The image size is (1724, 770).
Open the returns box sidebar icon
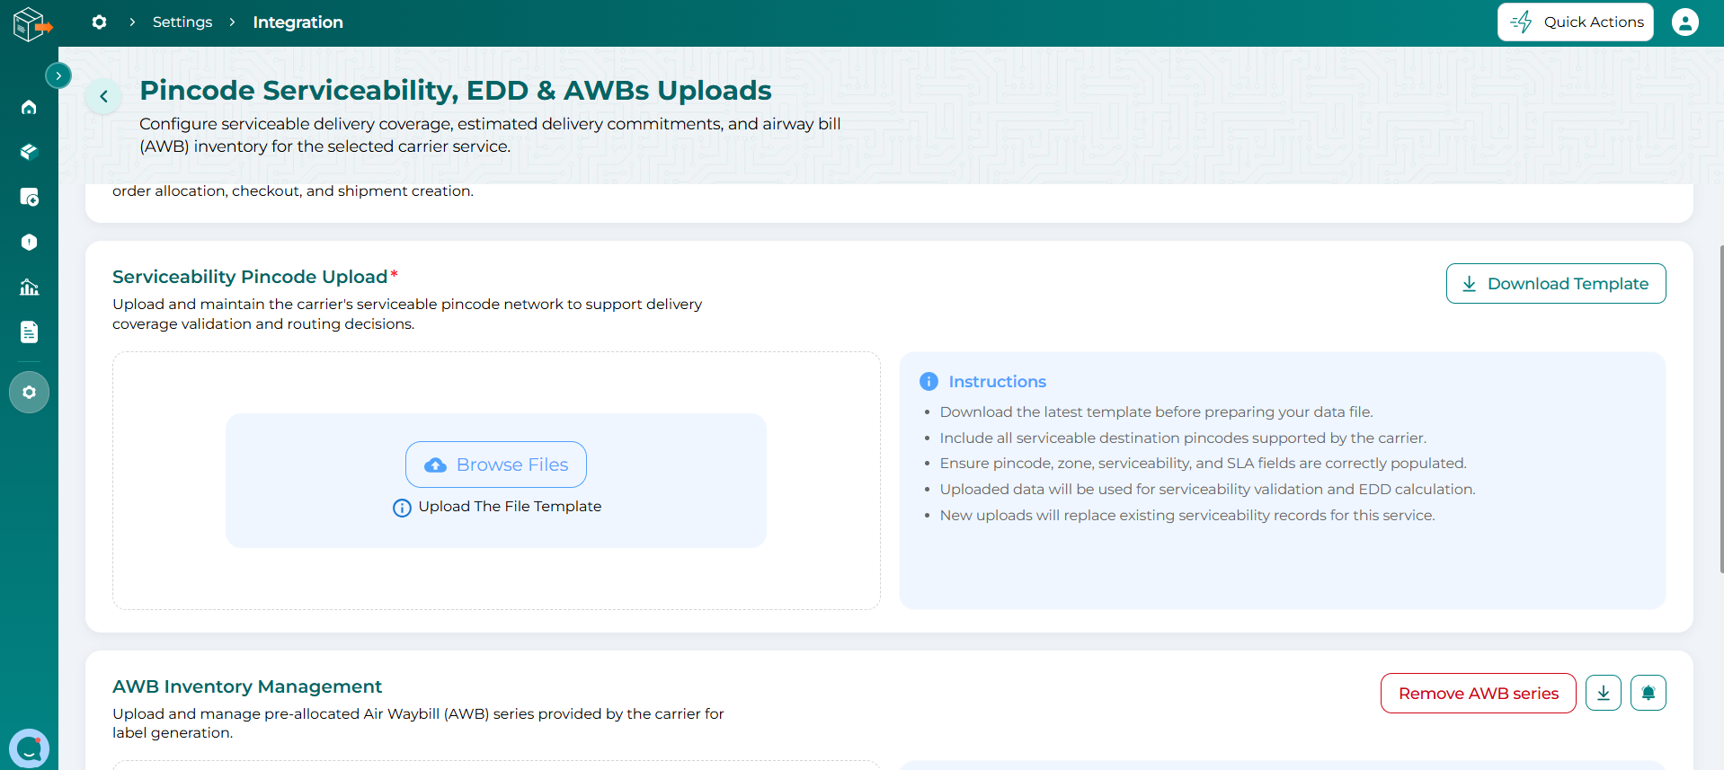click(x=29, y=197)
